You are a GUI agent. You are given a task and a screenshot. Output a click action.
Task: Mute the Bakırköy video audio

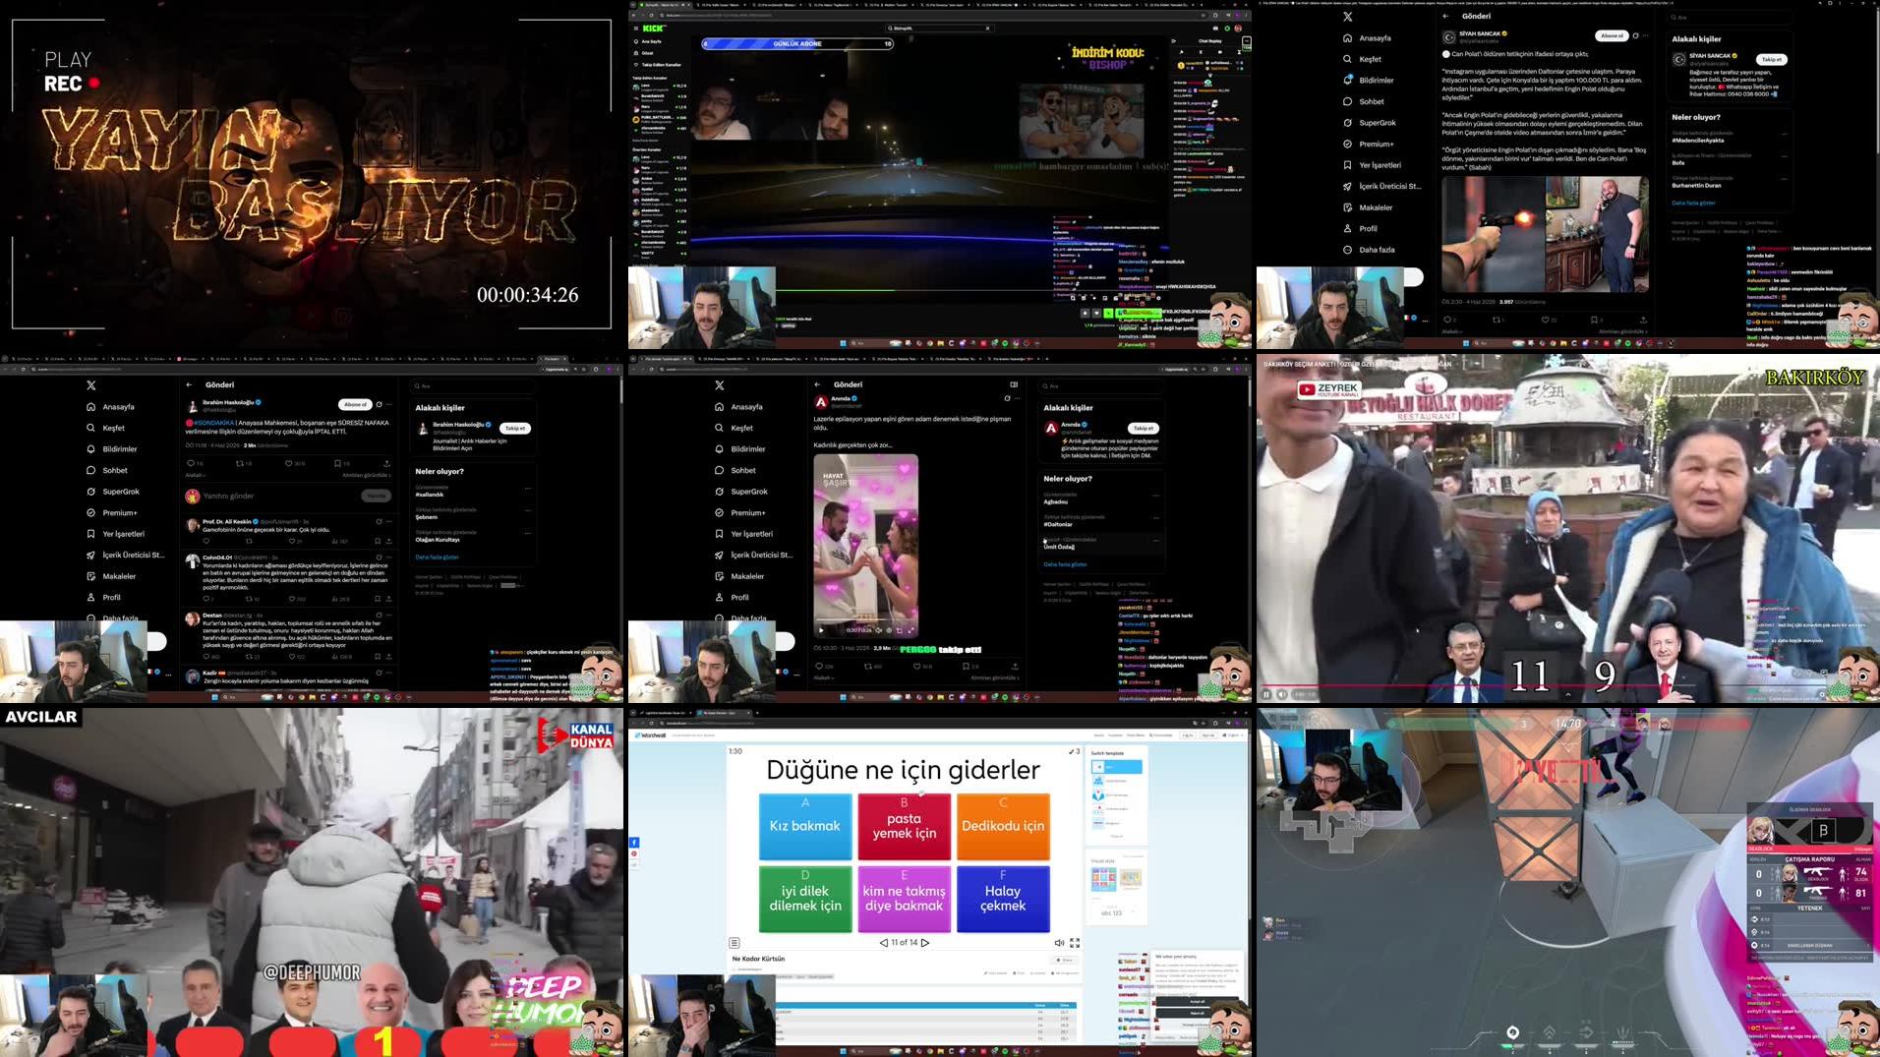[x=1281, y=694]
